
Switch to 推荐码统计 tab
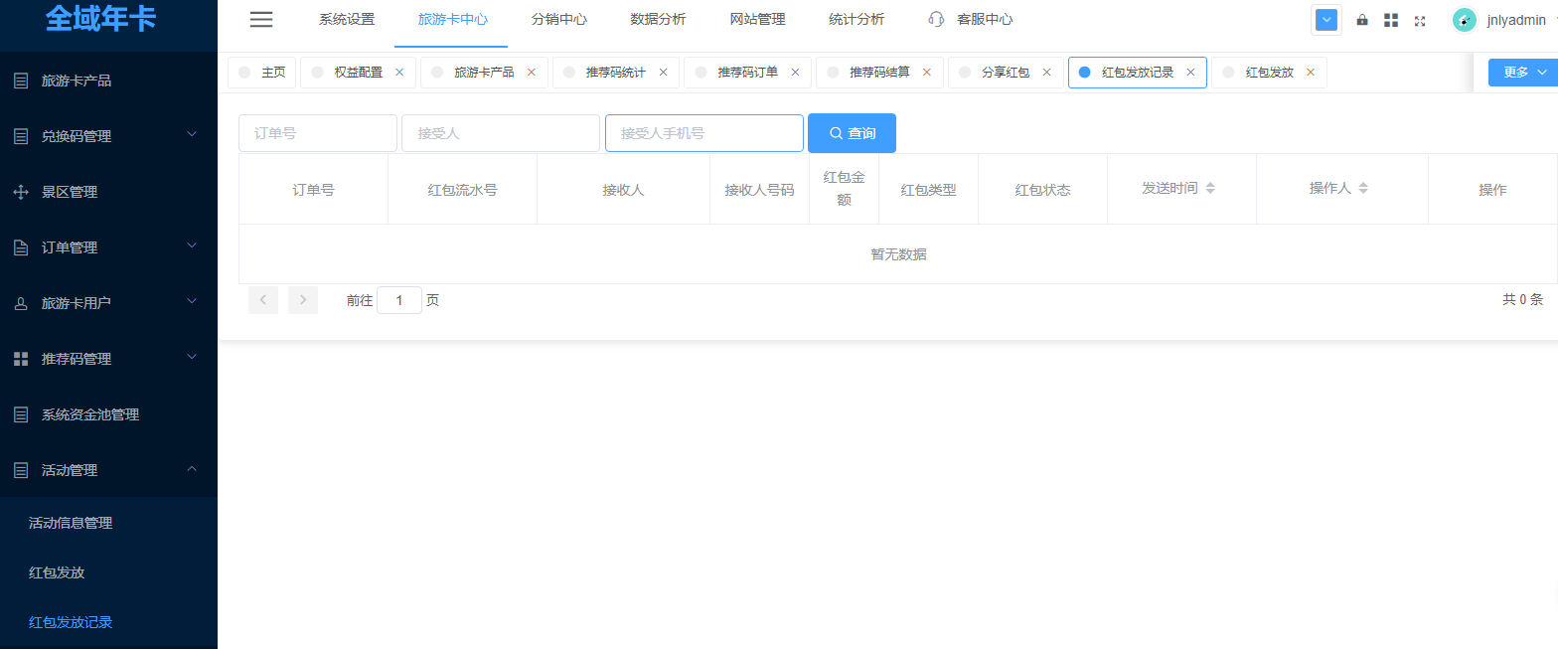(616, 73)
